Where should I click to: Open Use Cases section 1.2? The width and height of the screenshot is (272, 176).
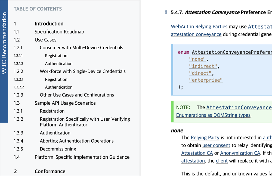(45, 40)
